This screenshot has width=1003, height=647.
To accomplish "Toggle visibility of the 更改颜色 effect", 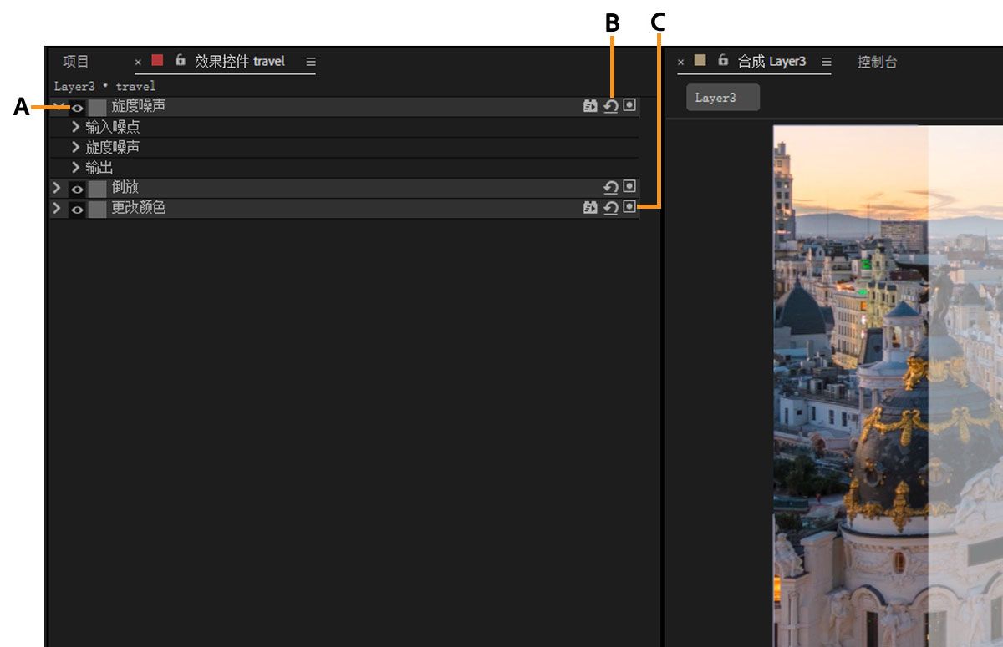I will 77,209.
